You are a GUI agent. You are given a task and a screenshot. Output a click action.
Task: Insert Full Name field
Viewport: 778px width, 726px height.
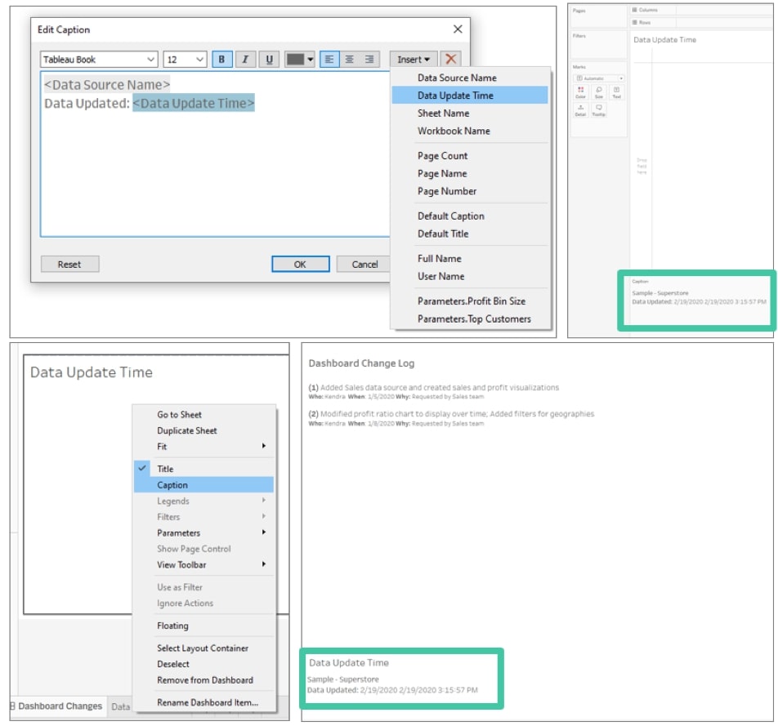pyautogui.click(x=470, y=258)
